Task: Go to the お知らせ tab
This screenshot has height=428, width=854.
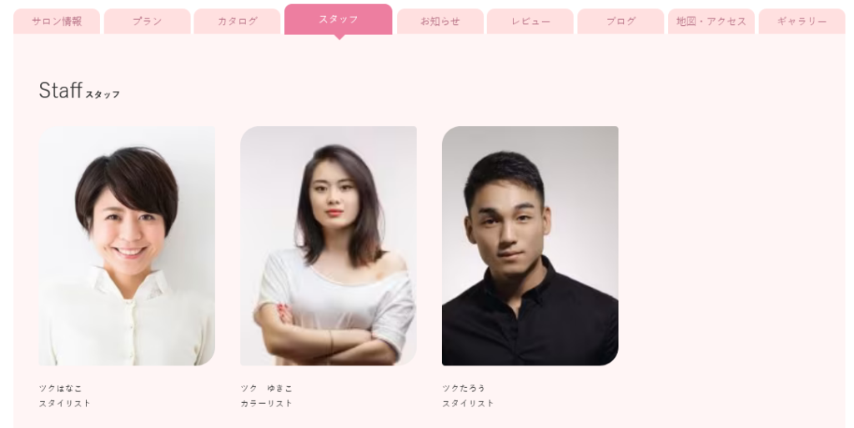Action: click(x=440, y=21)
